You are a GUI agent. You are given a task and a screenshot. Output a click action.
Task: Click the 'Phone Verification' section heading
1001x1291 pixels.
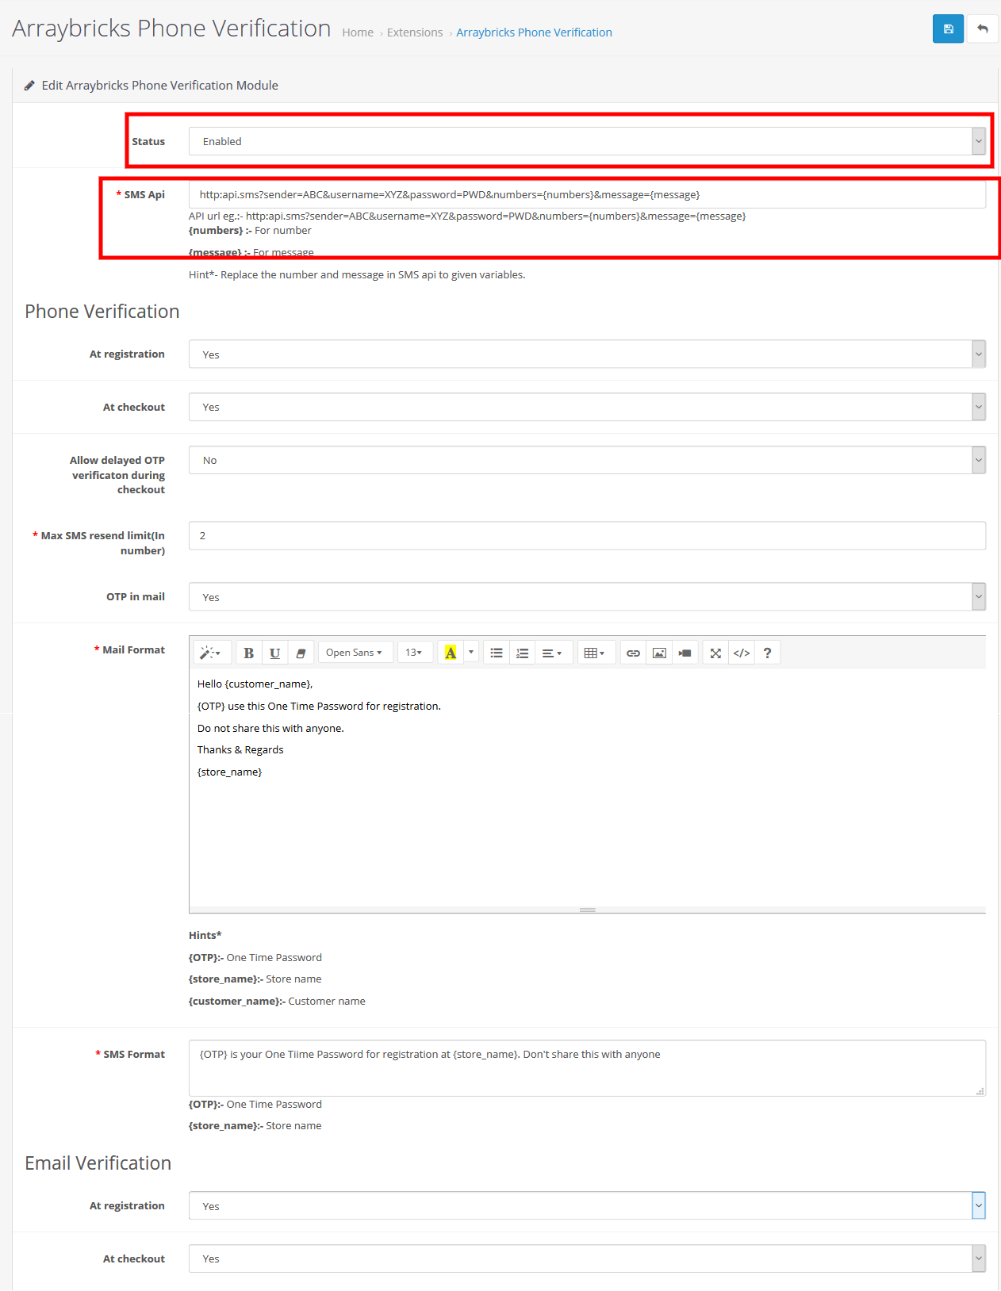(102, 311)
